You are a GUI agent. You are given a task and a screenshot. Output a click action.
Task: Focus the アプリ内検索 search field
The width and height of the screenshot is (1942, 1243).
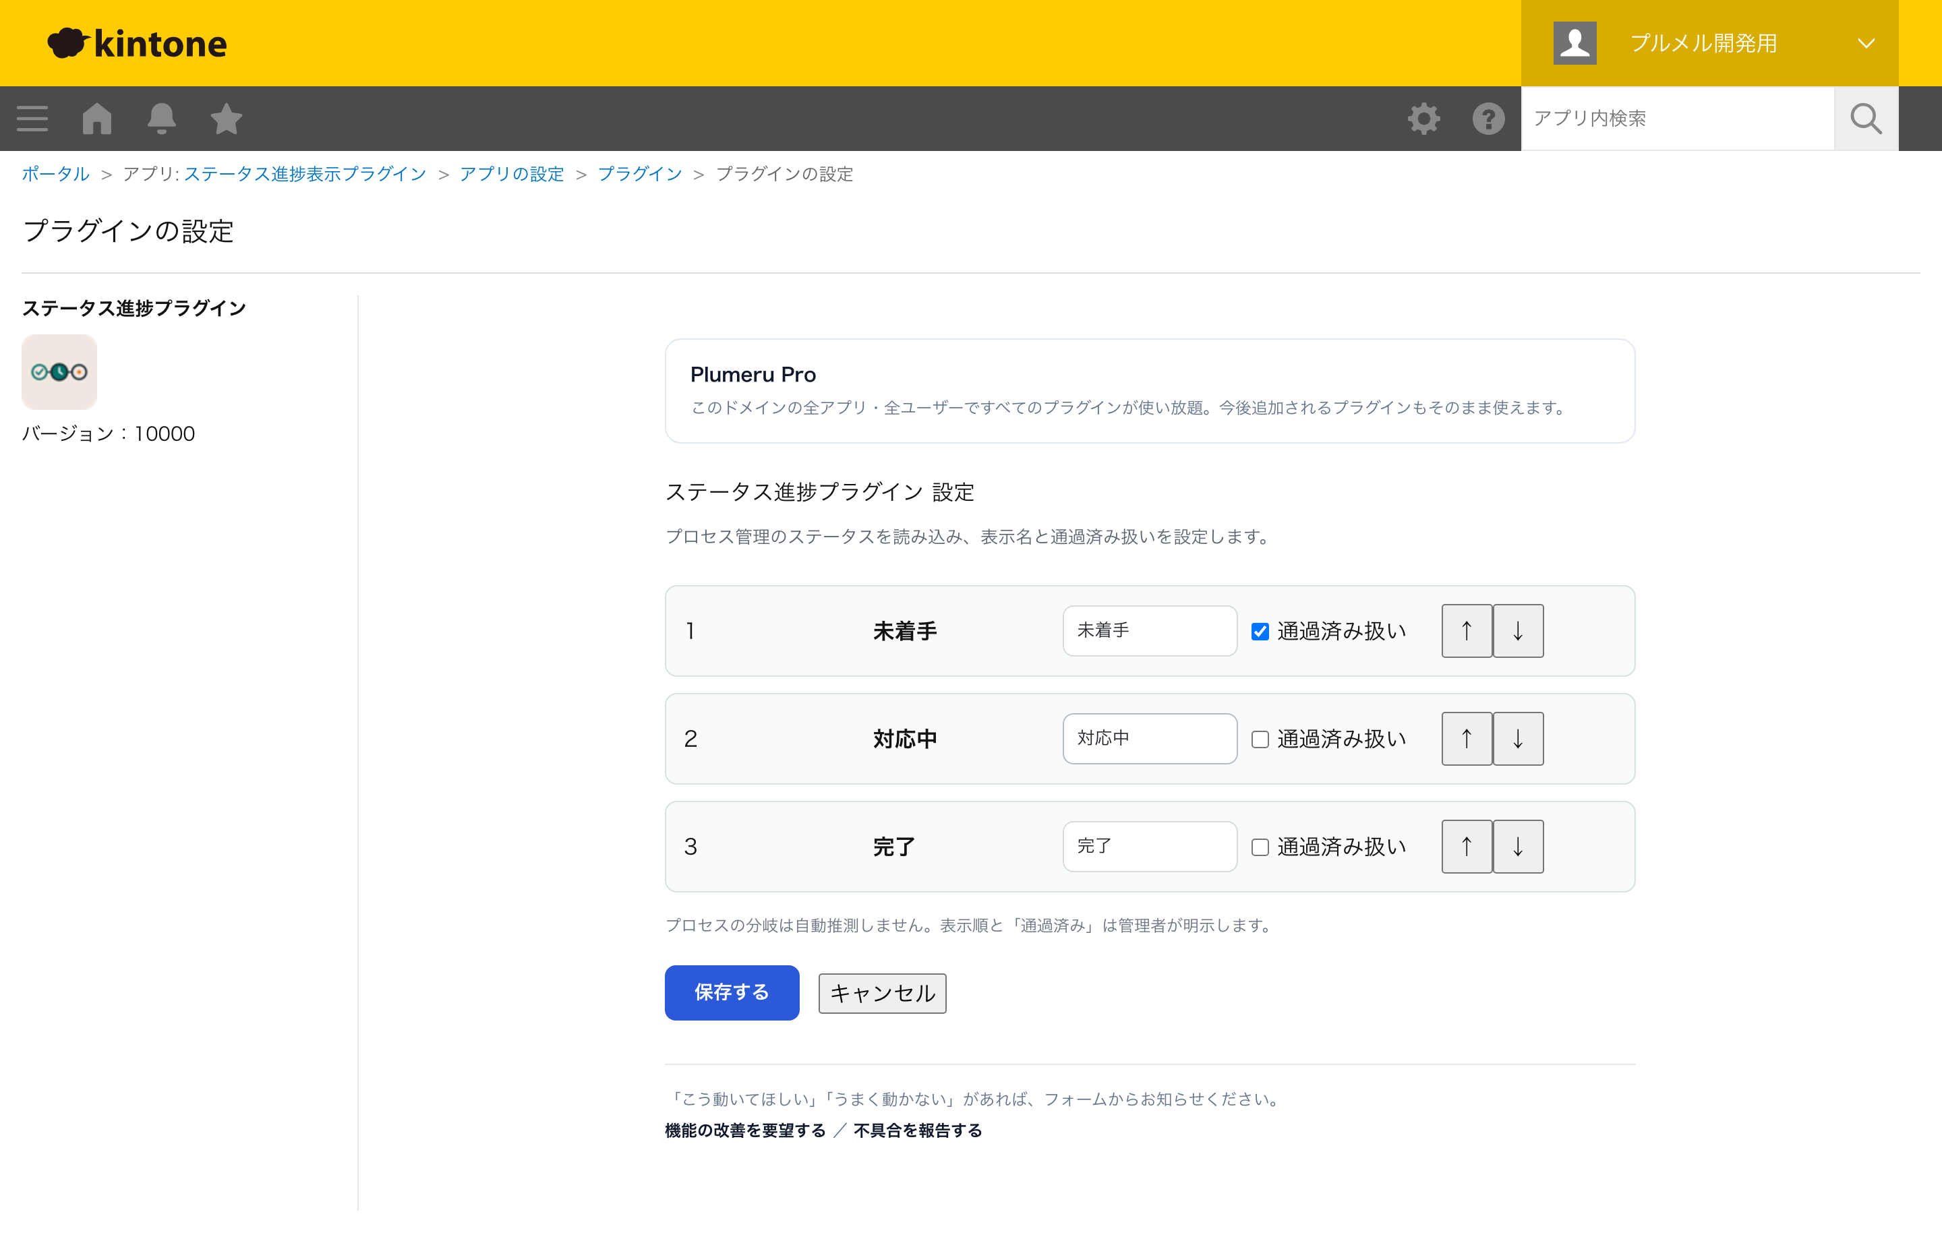pyautogui.click(x=1678, y=119)
